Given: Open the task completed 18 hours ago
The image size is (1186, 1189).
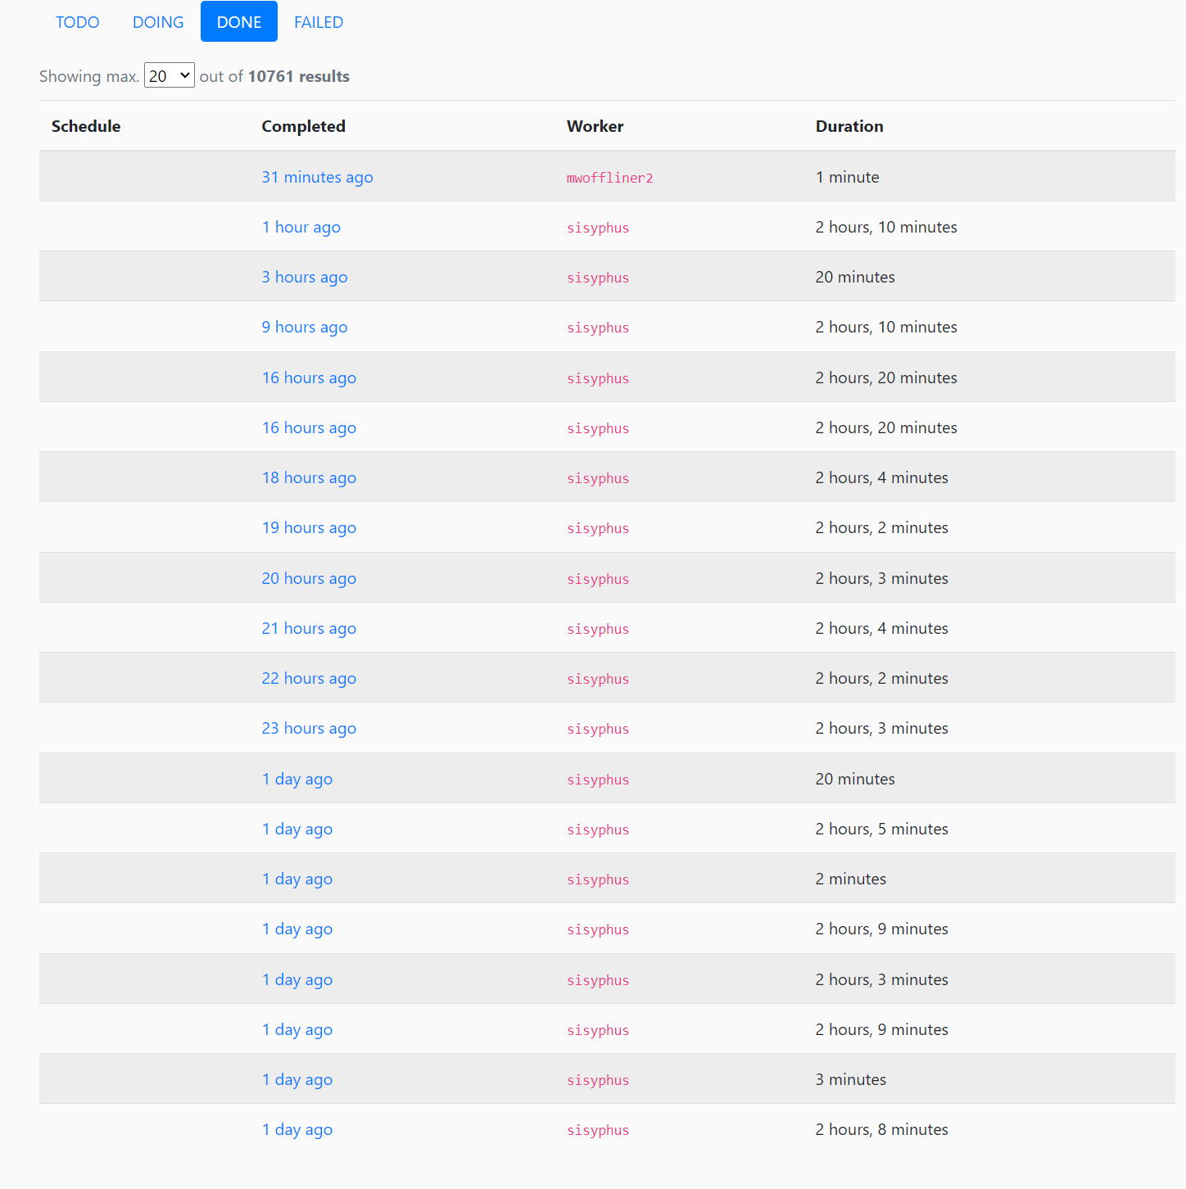Looking at the screenshot, I should [309, 477].
